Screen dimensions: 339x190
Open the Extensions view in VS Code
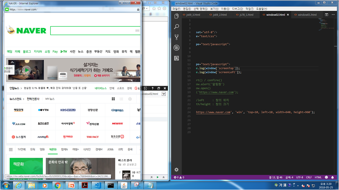click(176, 58)
